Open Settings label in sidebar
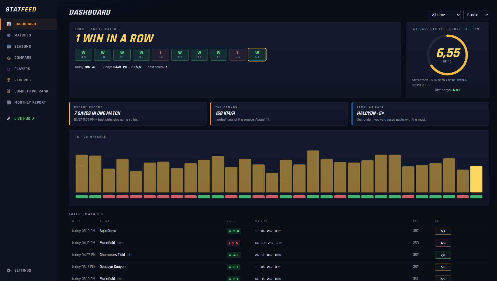497x281 pixels. click(x=23, y=271)
